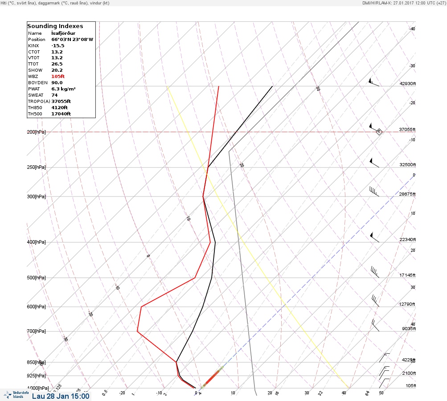Click the position value 66°03'N 23°08'W
This screenshot has width=447, height=401.
click(72, 39)
